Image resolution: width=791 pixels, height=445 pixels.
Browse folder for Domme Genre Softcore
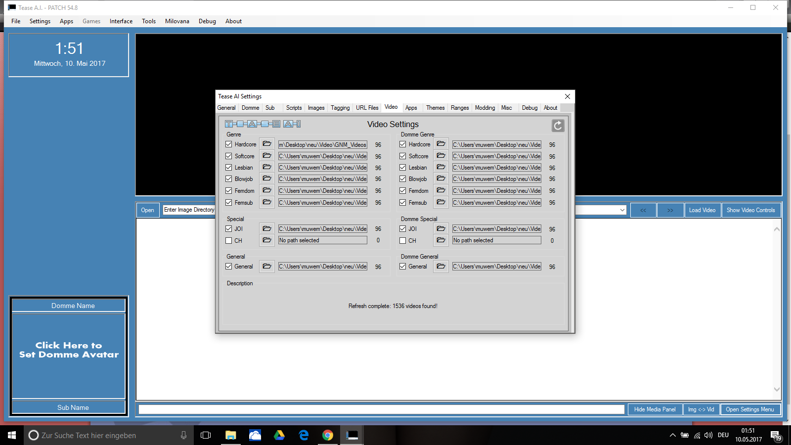coord(441,156)
